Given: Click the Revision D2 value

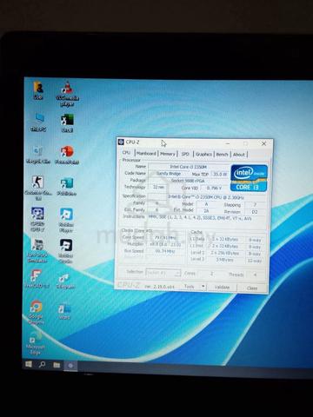Looking at the screenshot, I should pyautogui.click(x=255, y=212).
